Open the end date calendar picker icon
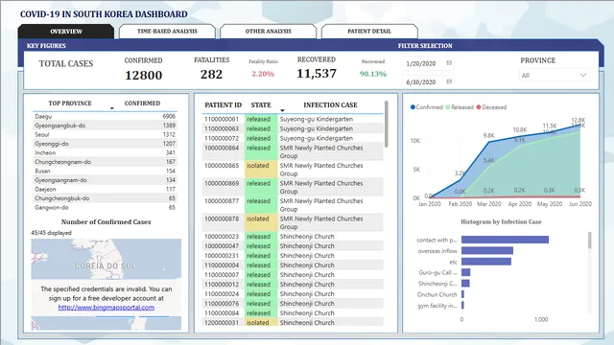614x345 pixels. coord(449,81)
